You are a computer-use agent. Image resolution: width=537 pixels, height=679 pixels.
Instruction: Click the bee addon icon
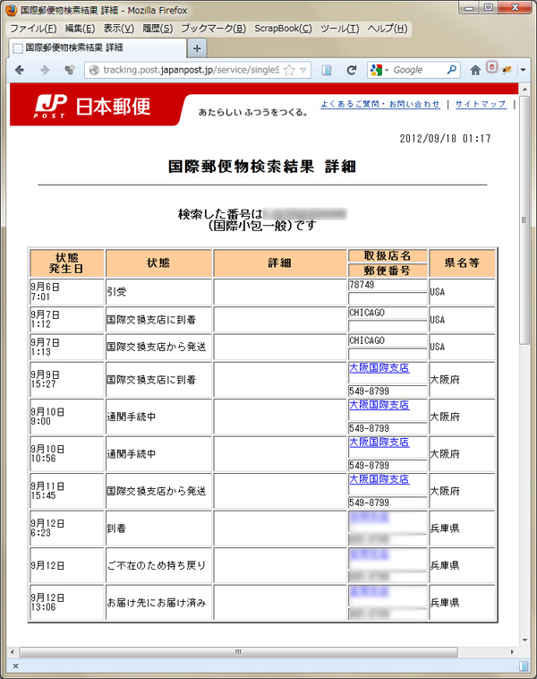pos(507,69)
